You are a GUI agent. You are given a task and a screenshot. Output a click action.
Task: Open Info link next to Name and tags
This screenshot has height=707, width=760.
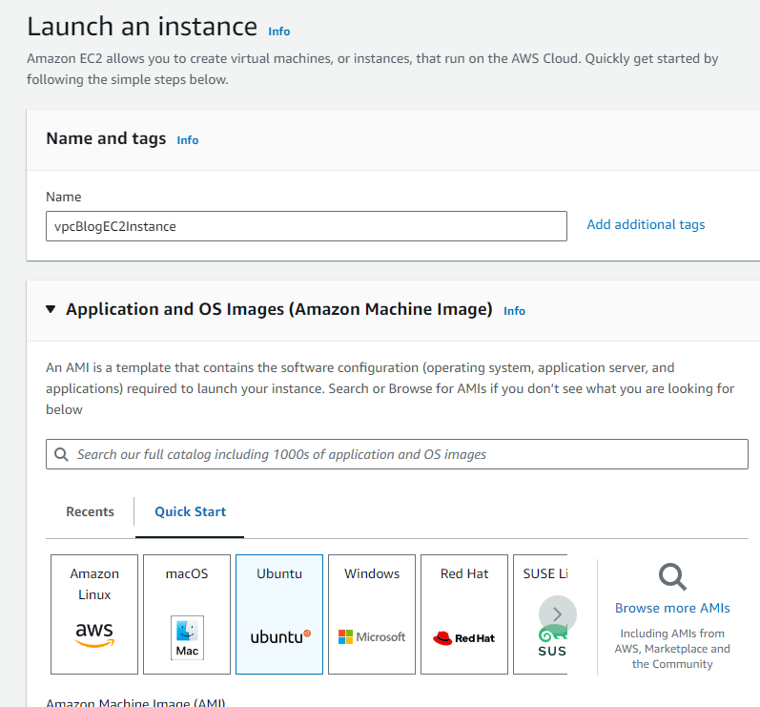(188, 140)
